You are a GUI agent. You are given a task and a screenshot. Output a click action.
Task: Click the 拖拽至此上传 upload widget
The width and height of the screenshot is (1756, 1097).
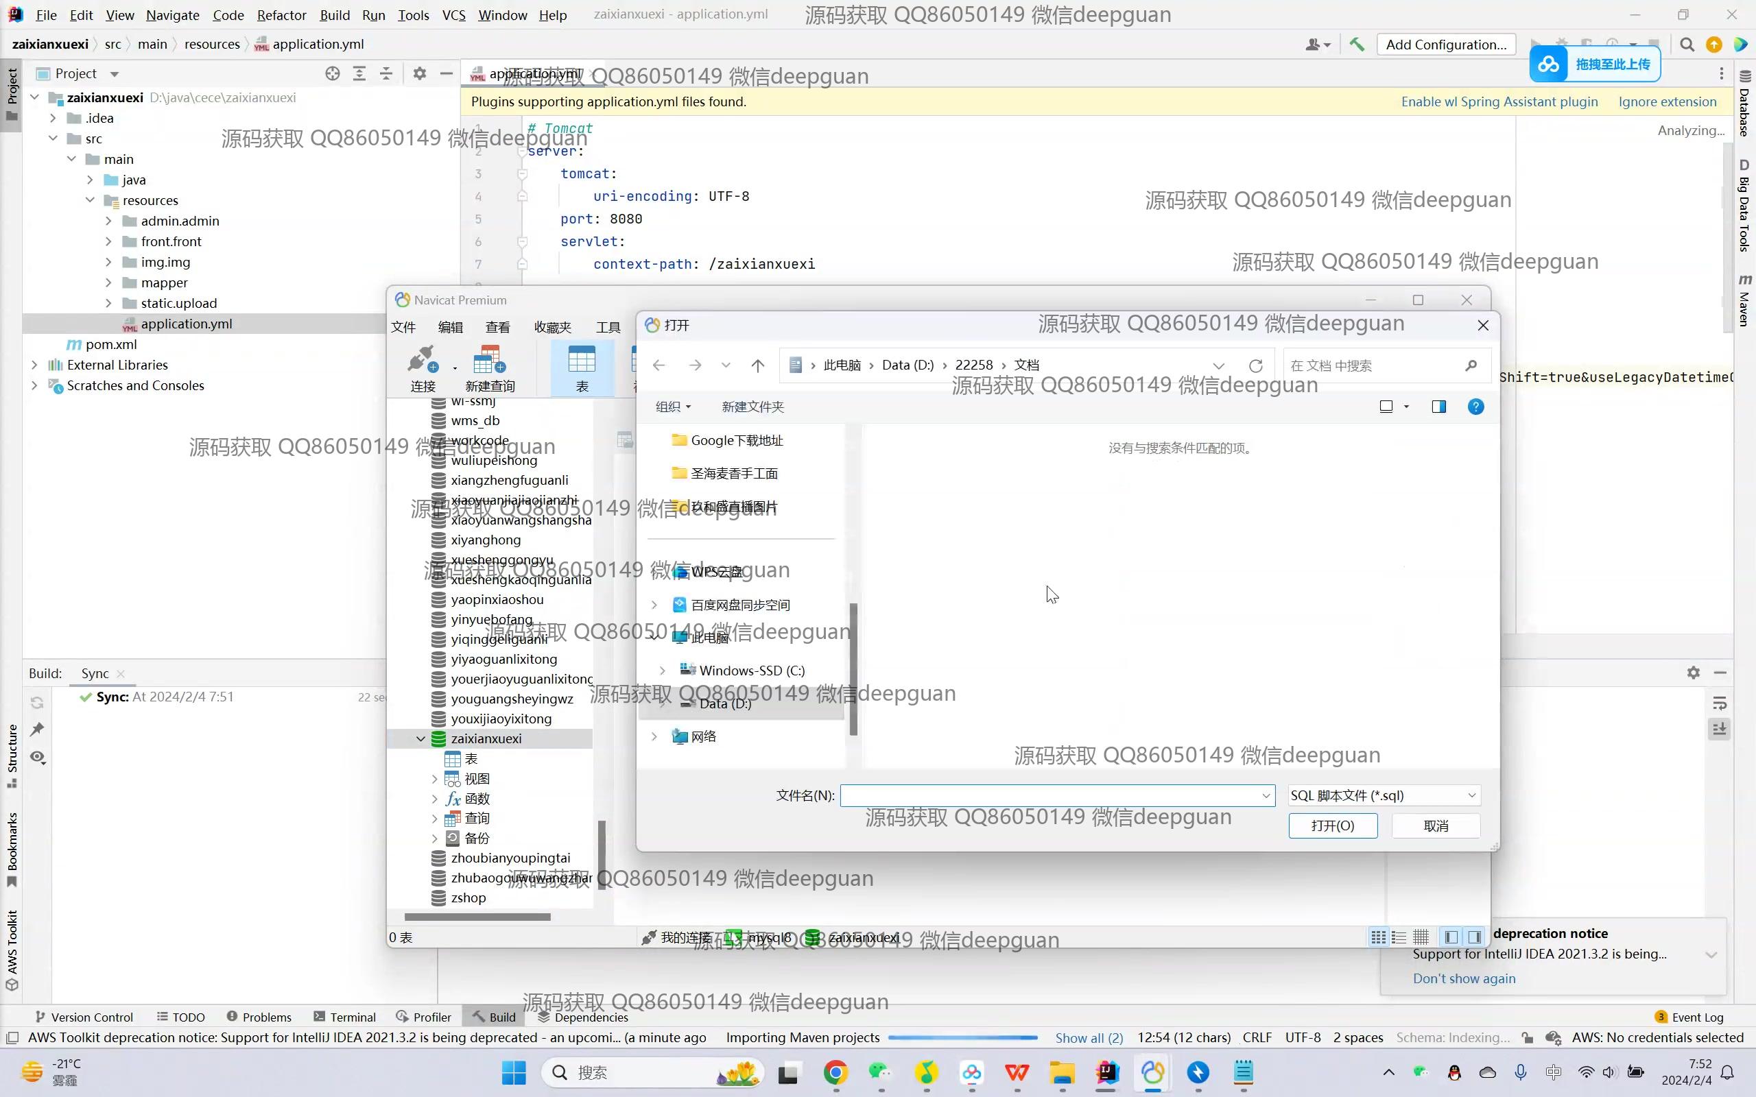tap(1595, 64)
